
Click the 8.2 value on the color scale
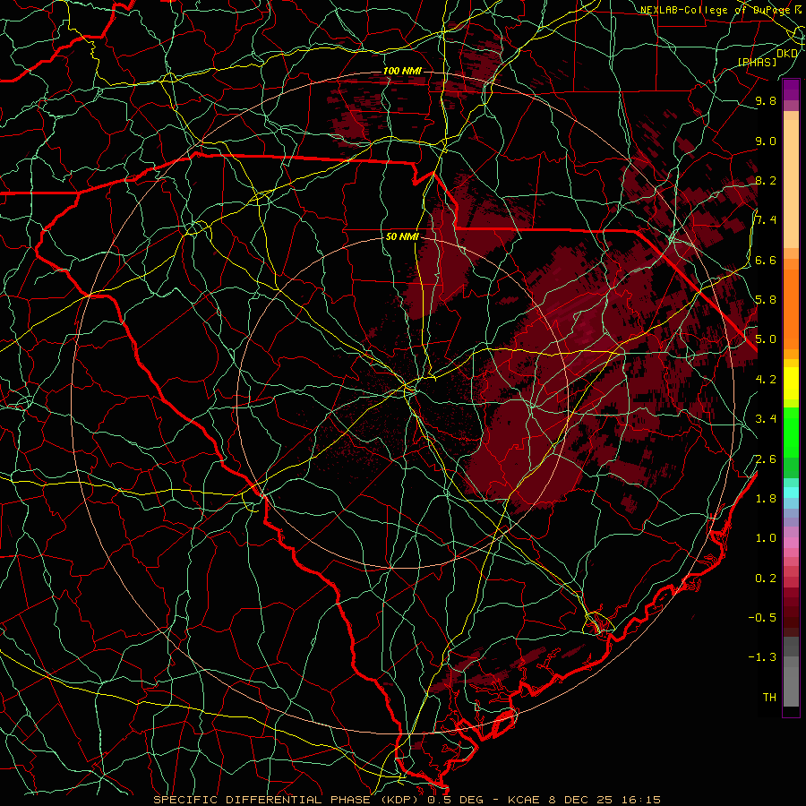766,180
